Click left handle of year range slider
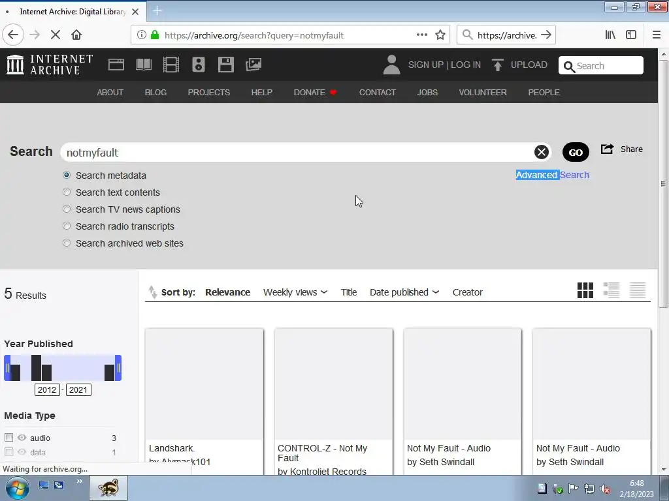The image size is (669, 501). (7, 368)
